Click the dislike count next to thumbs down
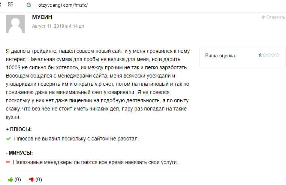The image size is (286, 185). (x=39, y=179)
